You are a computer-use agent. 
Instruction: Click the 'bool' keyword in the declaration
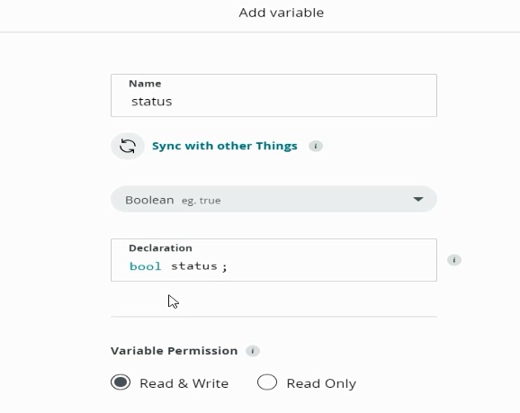coord(145,266)
